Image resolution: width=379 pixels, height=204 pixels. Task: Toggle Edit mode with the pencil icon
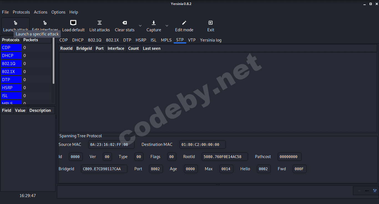click(184, 23)
